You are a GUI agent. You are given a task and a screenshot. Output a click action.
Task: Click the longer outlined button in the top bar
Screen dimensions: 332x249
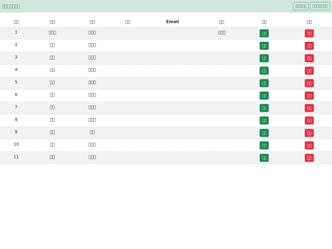tap(320, 6)
